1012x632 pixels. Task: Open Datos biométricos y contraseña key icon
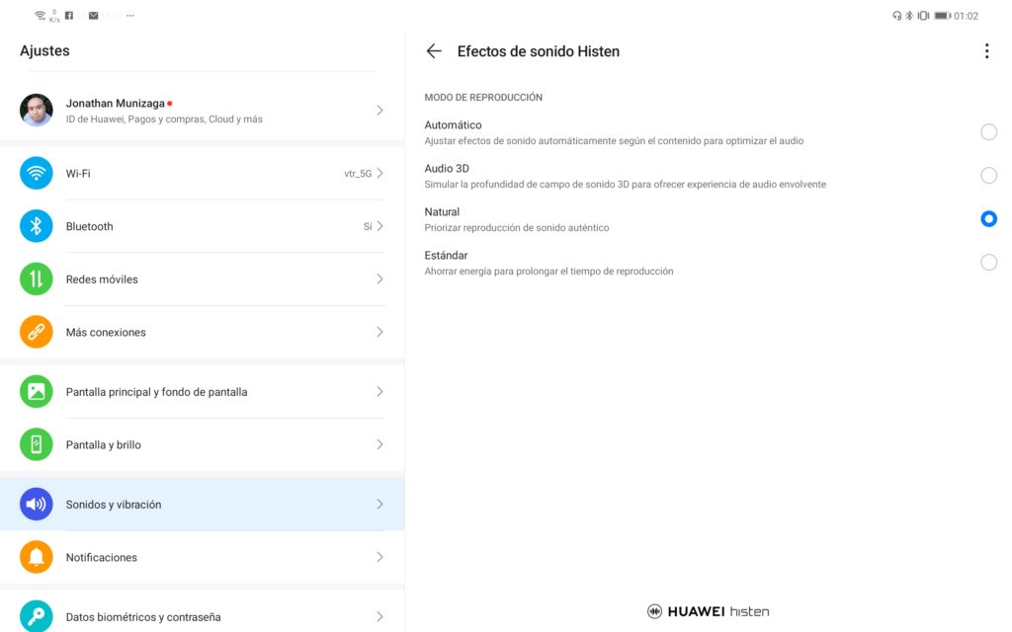click(37, 616)
